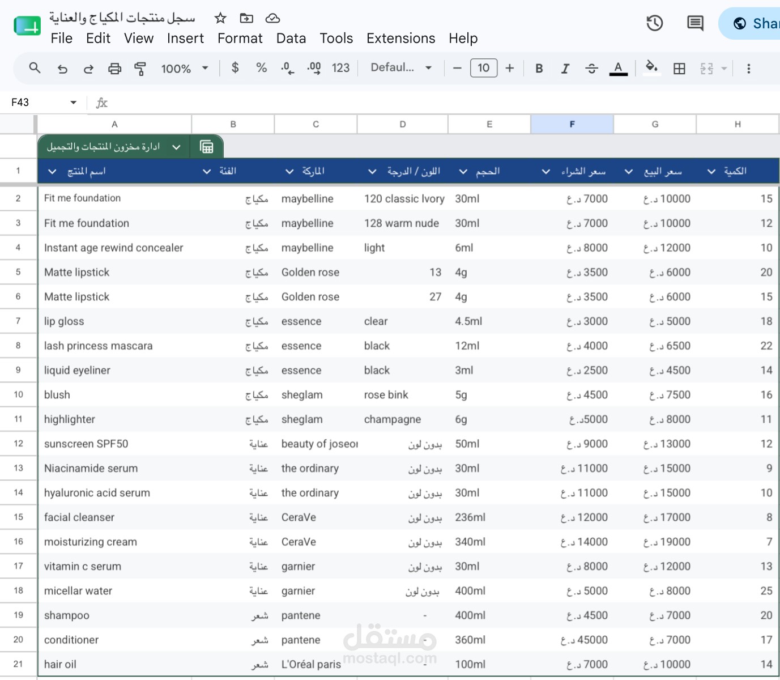The image size is (780, 680).
Task: Toggle strikethrough formatting
Action: pos(591,69)
